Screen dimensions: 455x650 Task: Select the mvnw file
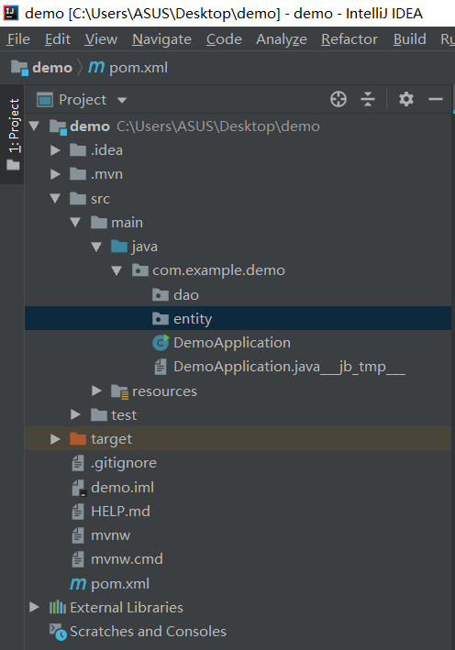[110, 535]
